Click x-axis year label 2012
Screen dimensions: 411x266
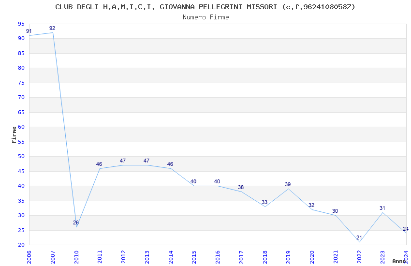pyautogui.click(x=123, y=257)
